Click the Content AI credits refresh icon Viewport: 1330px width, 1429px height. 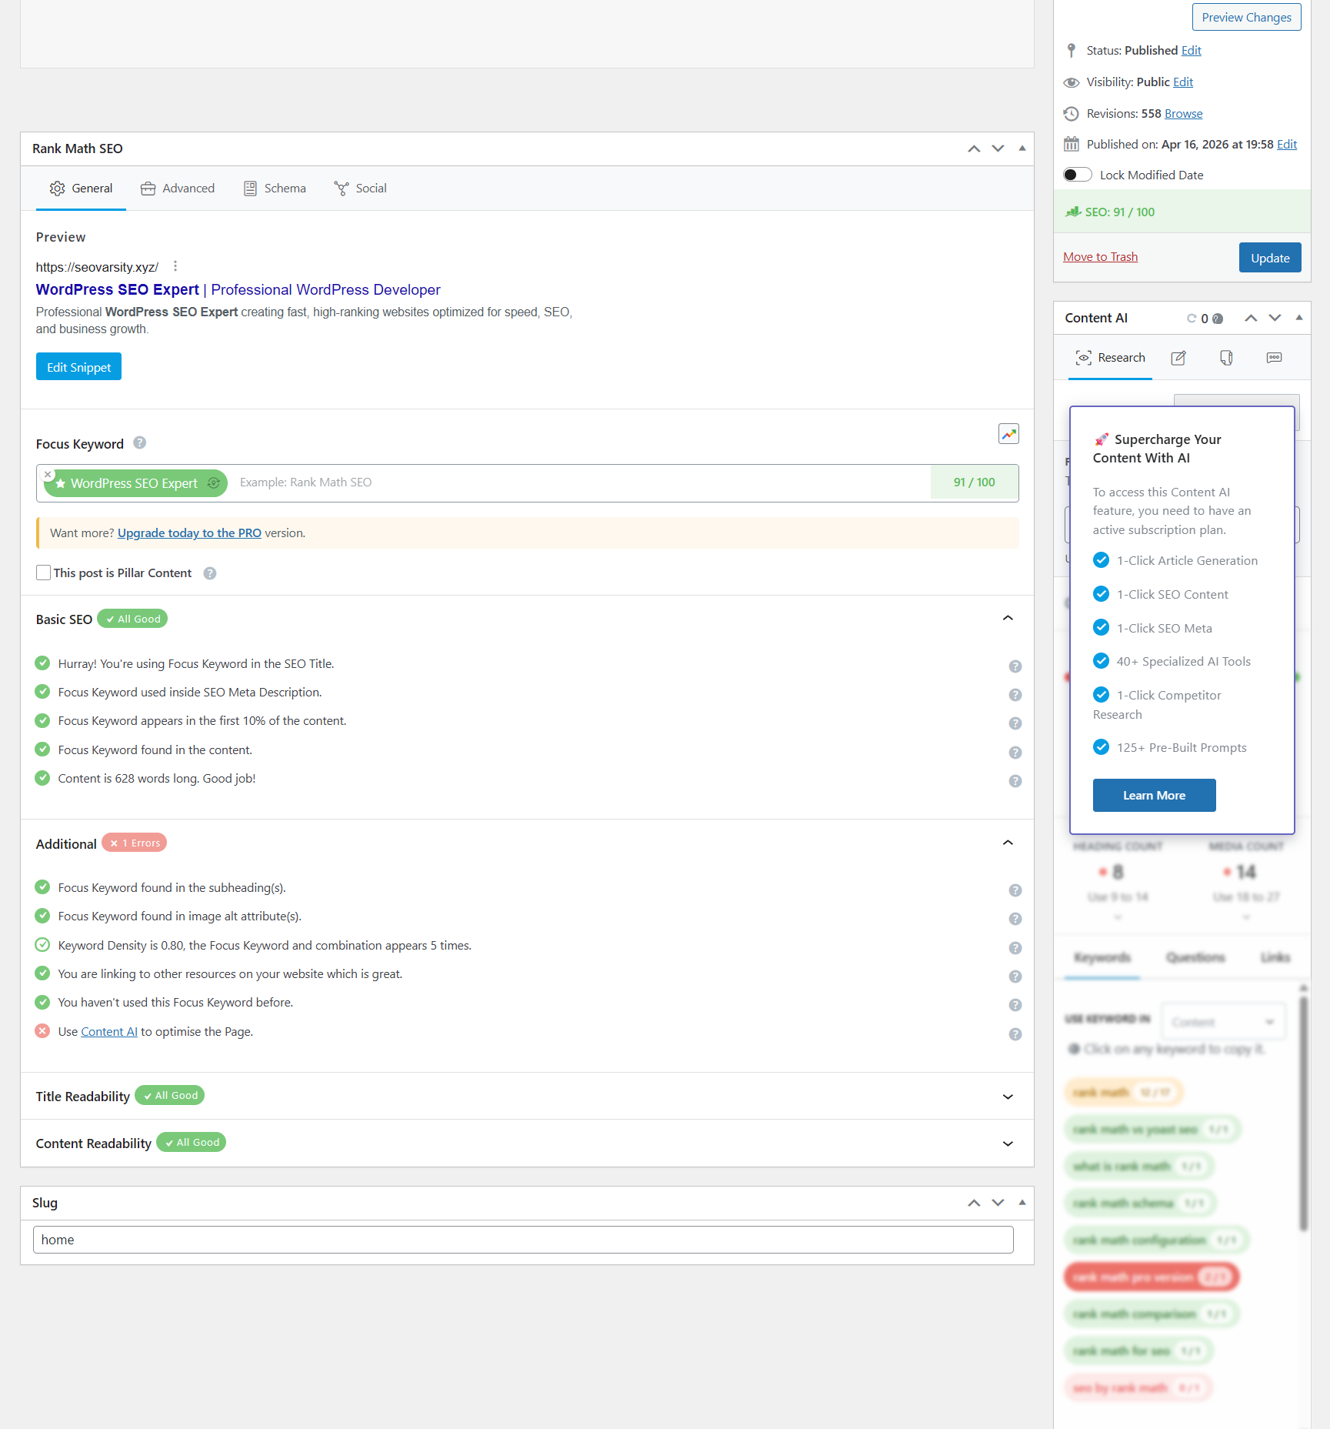[1192, 319]
